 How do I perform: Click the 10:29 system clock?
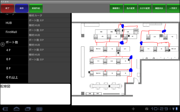pos(160,109)
